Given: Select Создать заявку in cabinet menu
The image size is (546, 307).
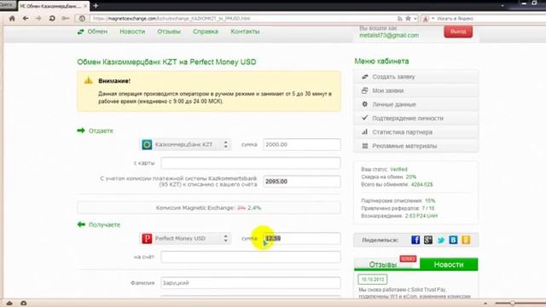Looking at the screenshot, I should pos(416,77).
